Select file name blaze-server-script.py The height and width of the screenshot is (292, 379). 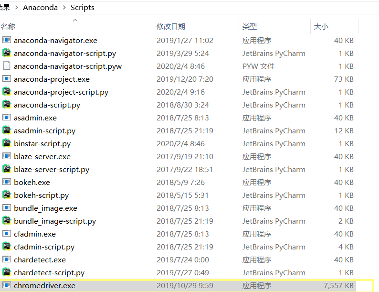coord(52,170)
